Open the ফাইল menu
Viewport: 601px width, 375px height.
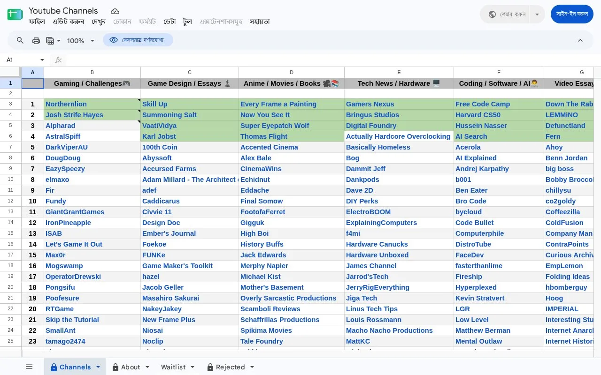37,22
